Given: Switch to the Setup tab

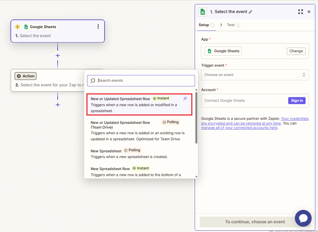Looking at the screenshot, I should [206, 25].
